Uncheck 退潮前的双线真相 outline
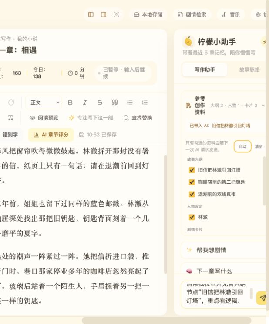Image resolution: width=269 pixels, height=324 pixels. click(x=192, y=194)
